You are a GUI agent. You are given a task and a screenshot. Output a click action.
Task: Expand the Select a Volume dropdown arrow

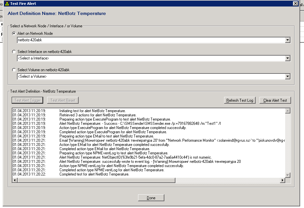coord(287,76)
